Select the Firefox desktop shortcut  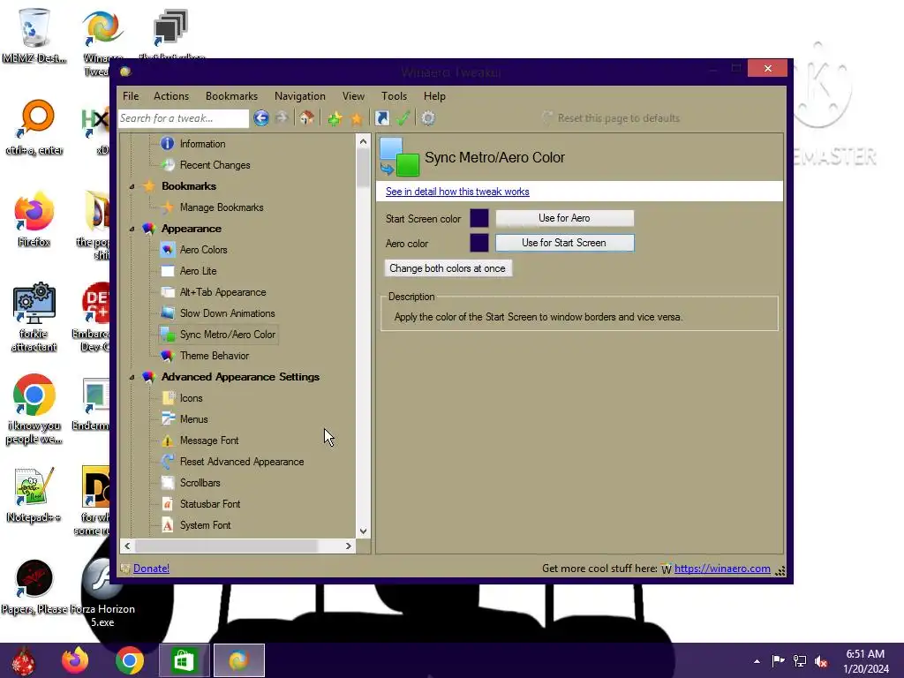click(34, 220)
